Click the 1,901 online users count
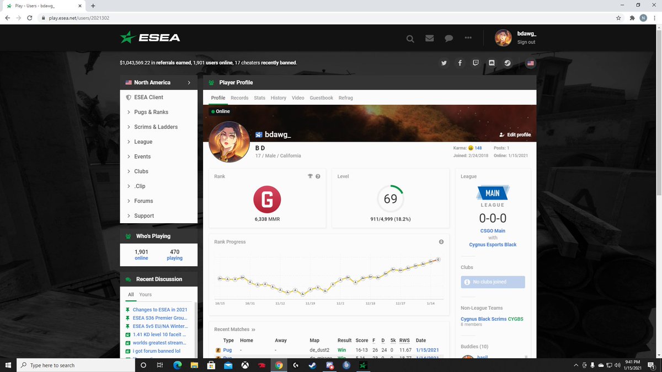Image resolution: width=662 pixels, height=372 pixels. tap(141, 252)
